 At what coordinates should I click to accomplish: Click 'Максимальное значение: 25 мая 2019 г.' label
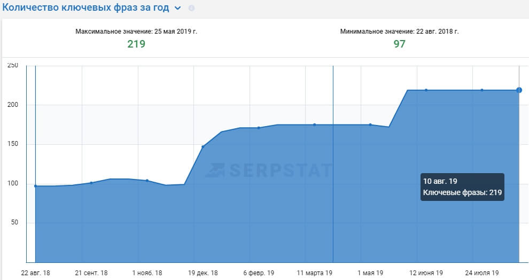(x=136, y=32)
